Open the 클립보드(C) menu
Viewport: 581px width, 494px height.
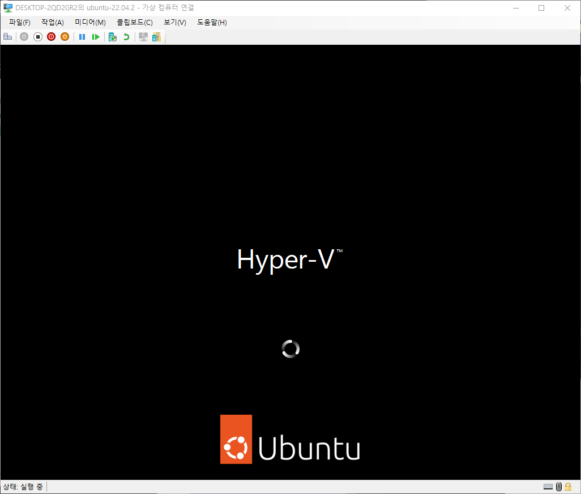[x=135, y=22]
